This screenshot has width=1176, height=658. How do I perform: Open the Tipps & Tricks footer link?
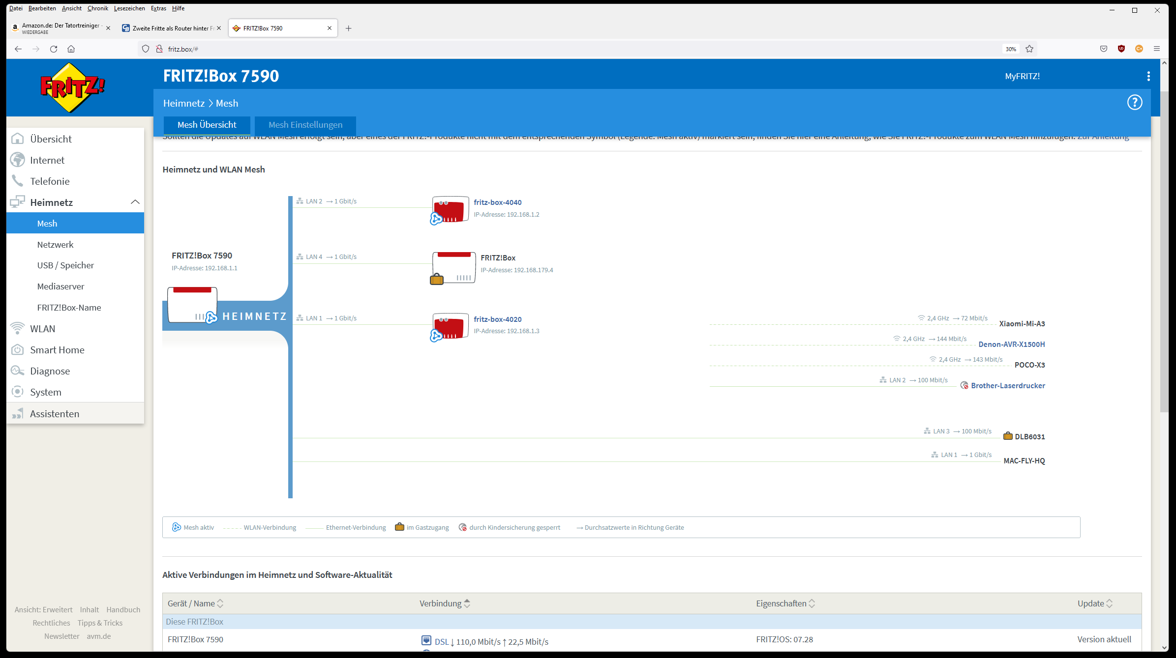tap(100, 623)
